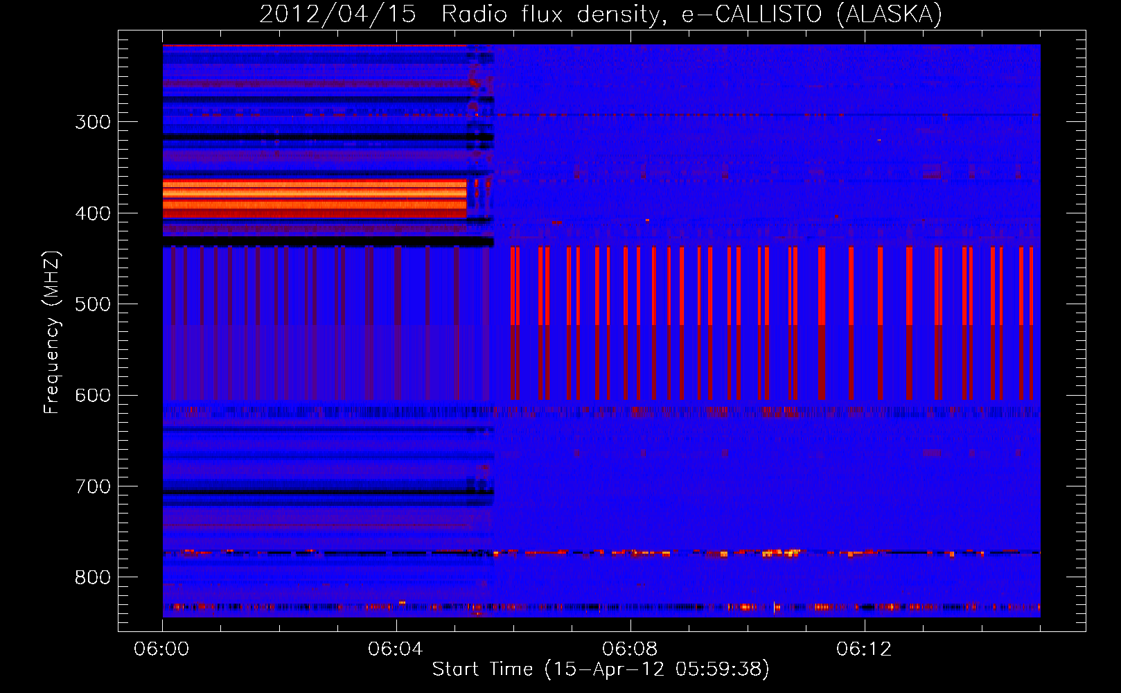This screenshot has width=1121, height=693.
Task: Click the 06:00 time axis label
Action: click(161, 649)
